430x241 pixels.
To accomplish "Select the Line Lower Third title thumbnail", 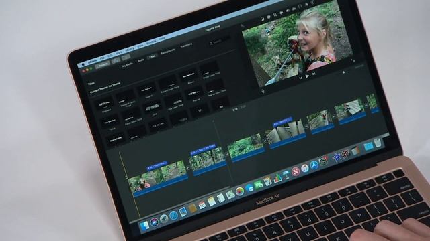I will (x=173, y=100).
